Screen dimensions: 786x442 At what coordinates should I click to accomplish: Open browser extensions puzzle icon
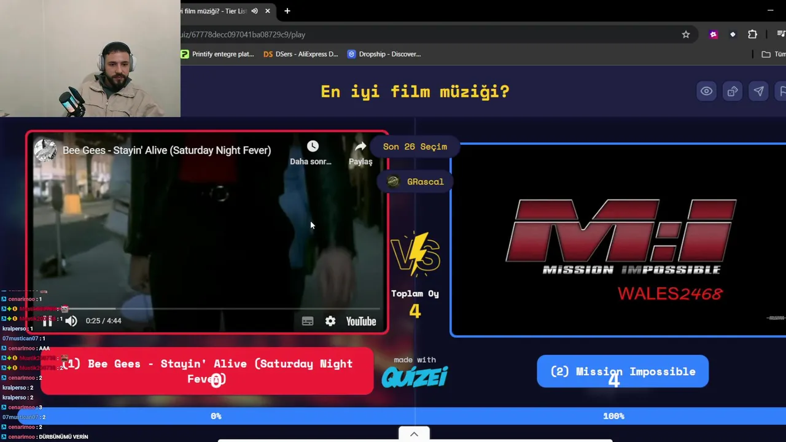click(x=752, y=34)
